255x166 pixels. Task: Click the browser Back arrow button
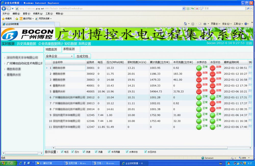click(x=4, y=8)
